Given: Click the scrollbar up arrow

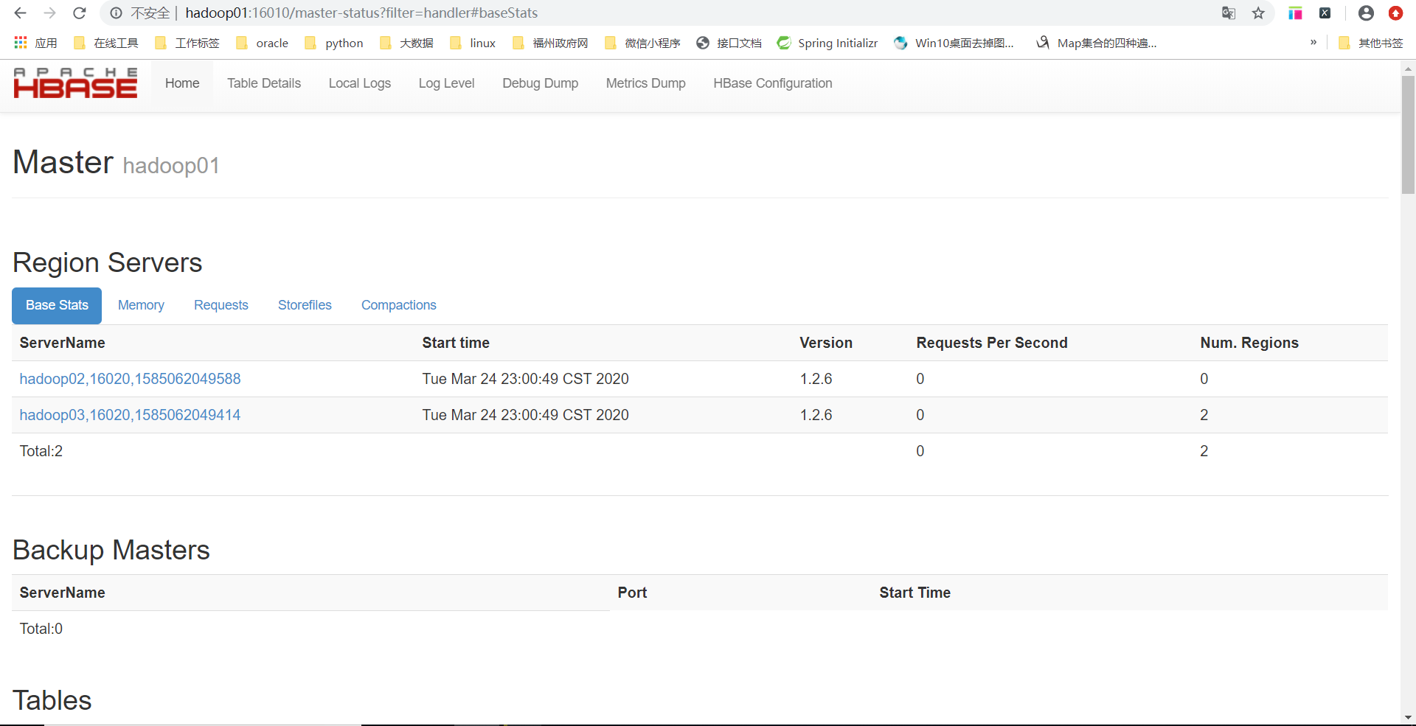Looking at the screenshot, I should 1408,68.
